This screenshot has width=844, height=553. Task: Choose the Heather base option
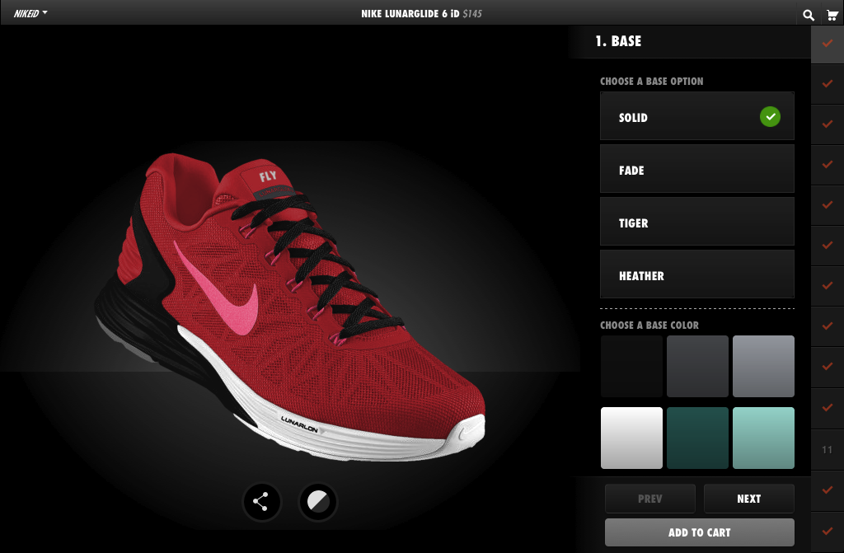(x=696, y=275)
